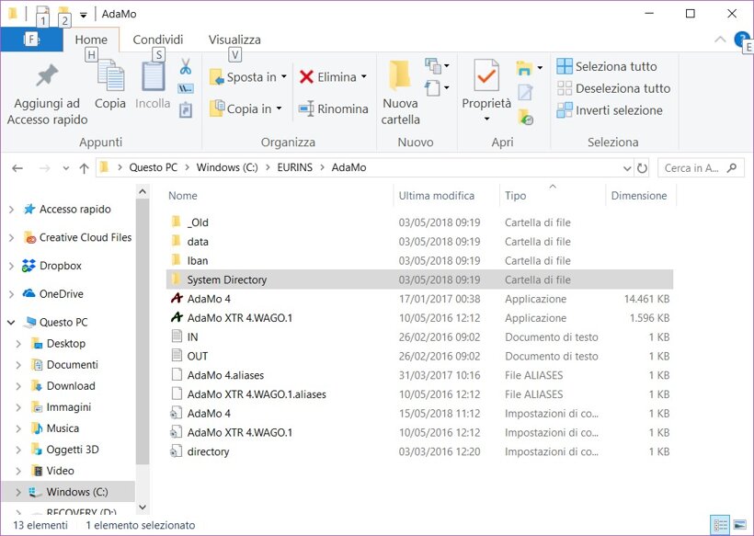Open the Condividi ribbon tab
754x536 pixels.
pos(158,40)
